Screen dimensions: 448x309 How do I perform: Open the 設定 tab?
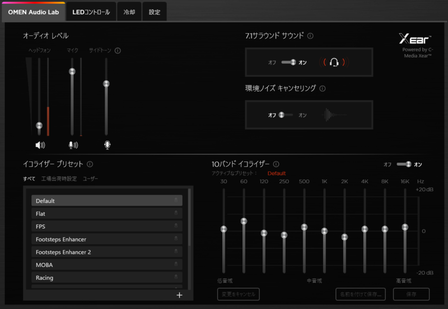coord(155,12)
